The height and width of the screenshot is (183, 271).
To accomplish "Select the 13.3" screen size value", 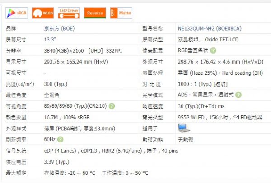I will coord(50,40).
